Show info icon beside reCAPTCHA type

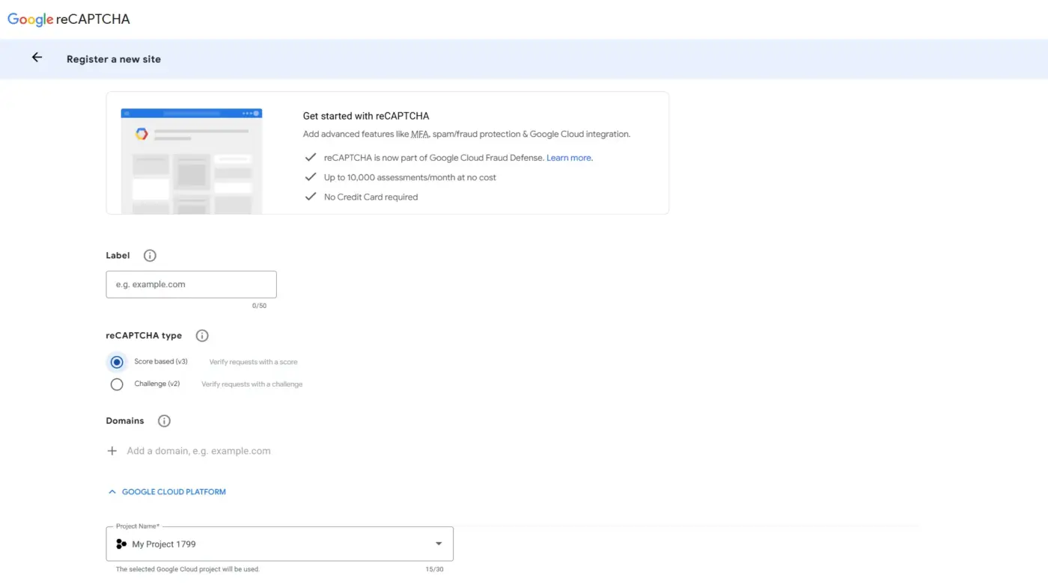(x=202, y=336)
